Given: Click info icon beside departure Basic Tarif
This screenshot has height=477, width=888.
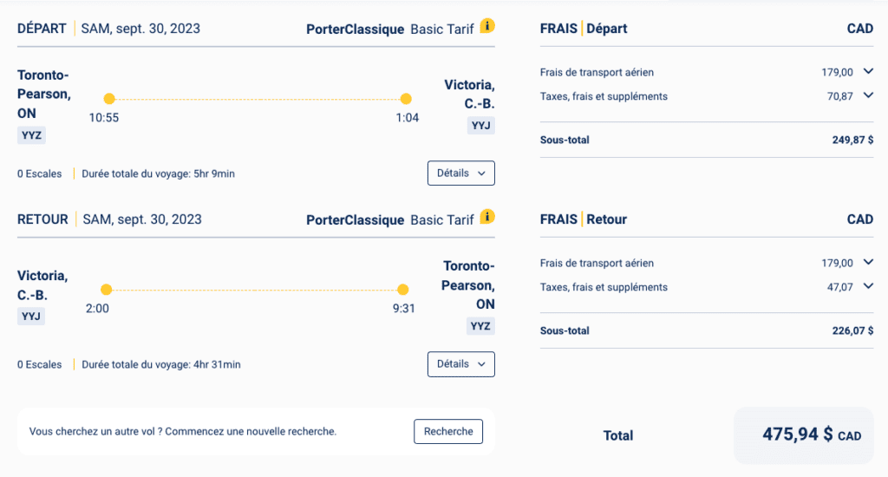Looking at the screenshot, I should pyautogui.click(x=487, y=26).
